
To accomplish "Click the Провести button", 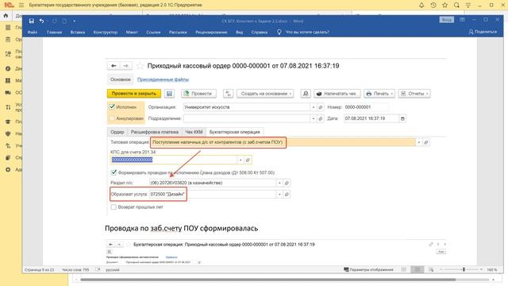I will [198, 94].
